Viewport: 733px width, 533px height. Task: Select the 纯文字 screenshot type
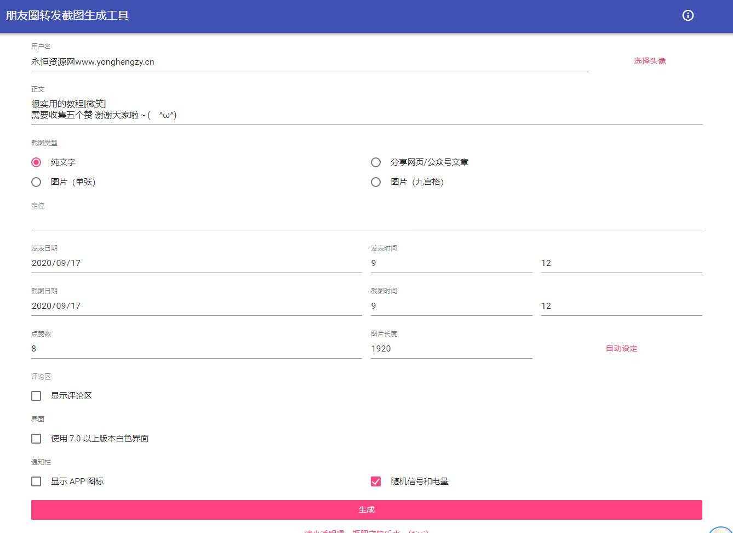(36, 162)
